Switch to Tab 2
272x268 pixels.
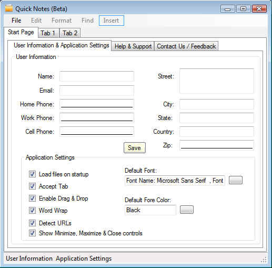(x=70, y=33)
